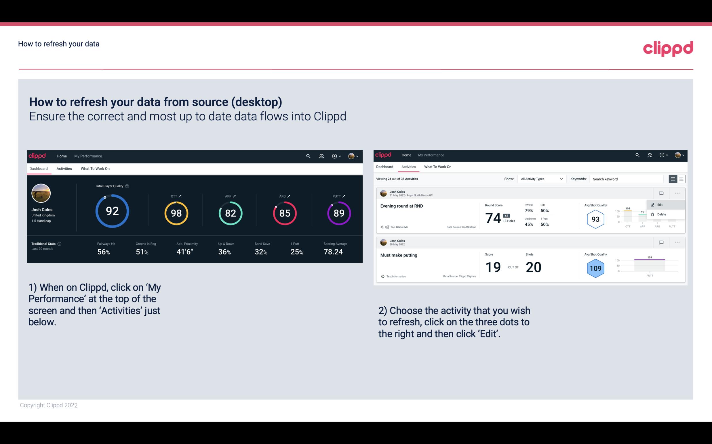Switch to the What To Work On tab

click(94, 168)
